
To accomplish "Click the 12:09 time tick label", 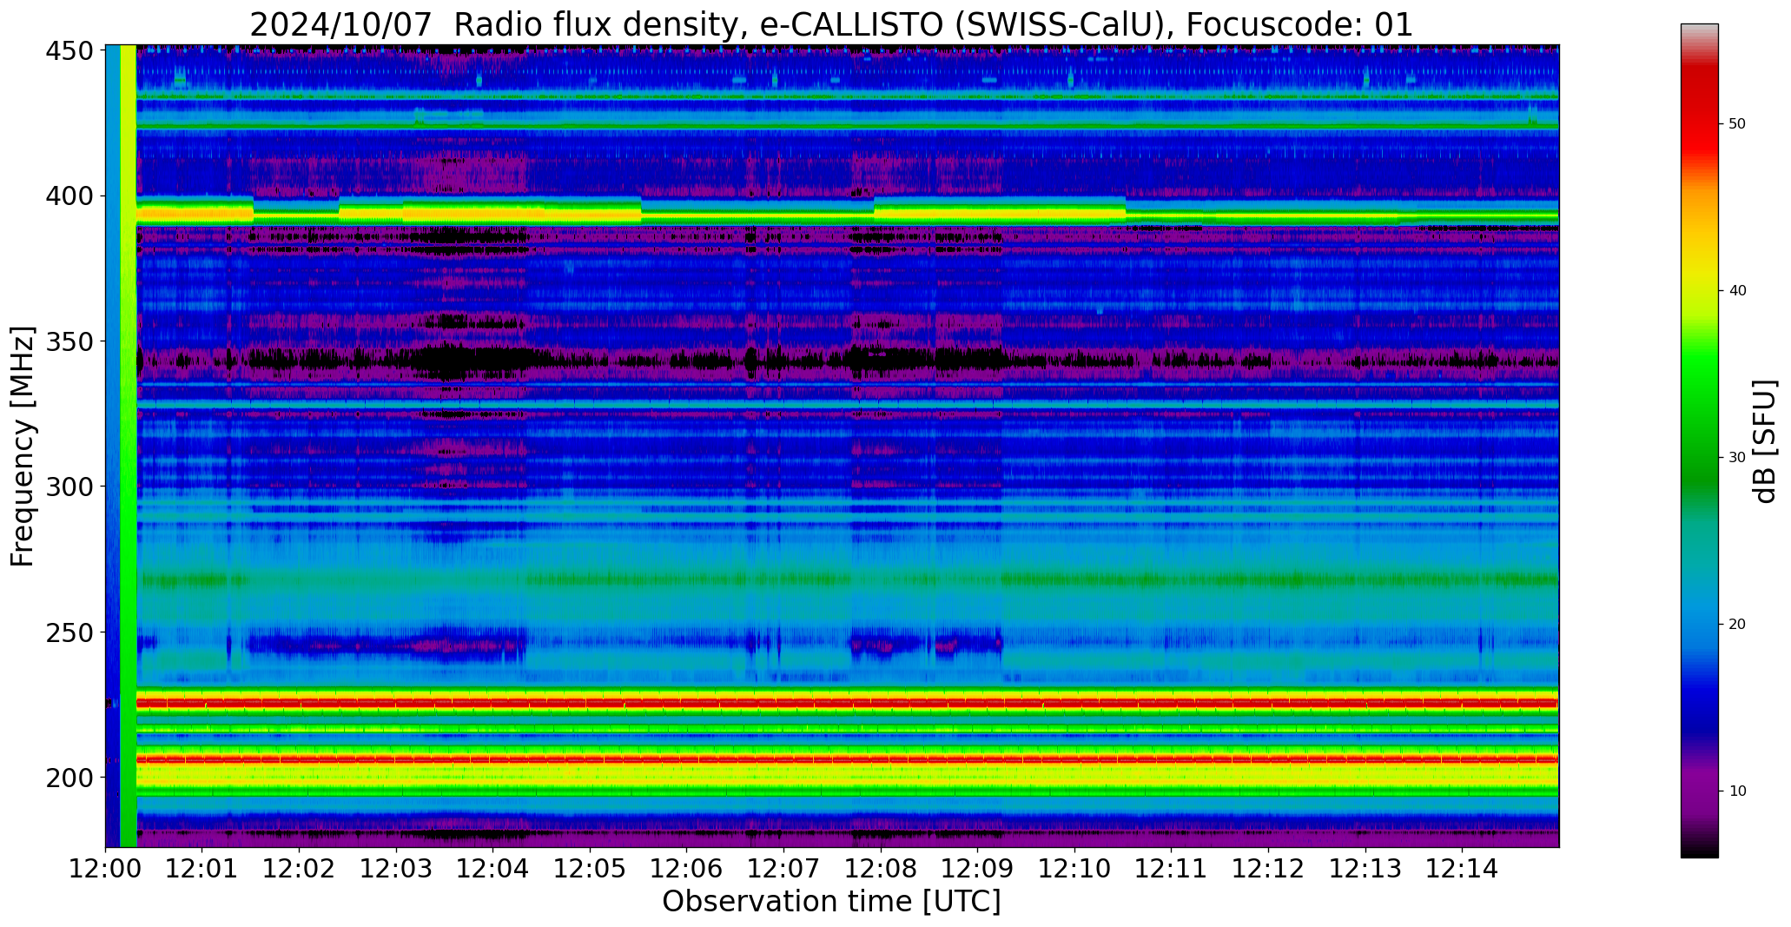I will [x=977, y=868].
